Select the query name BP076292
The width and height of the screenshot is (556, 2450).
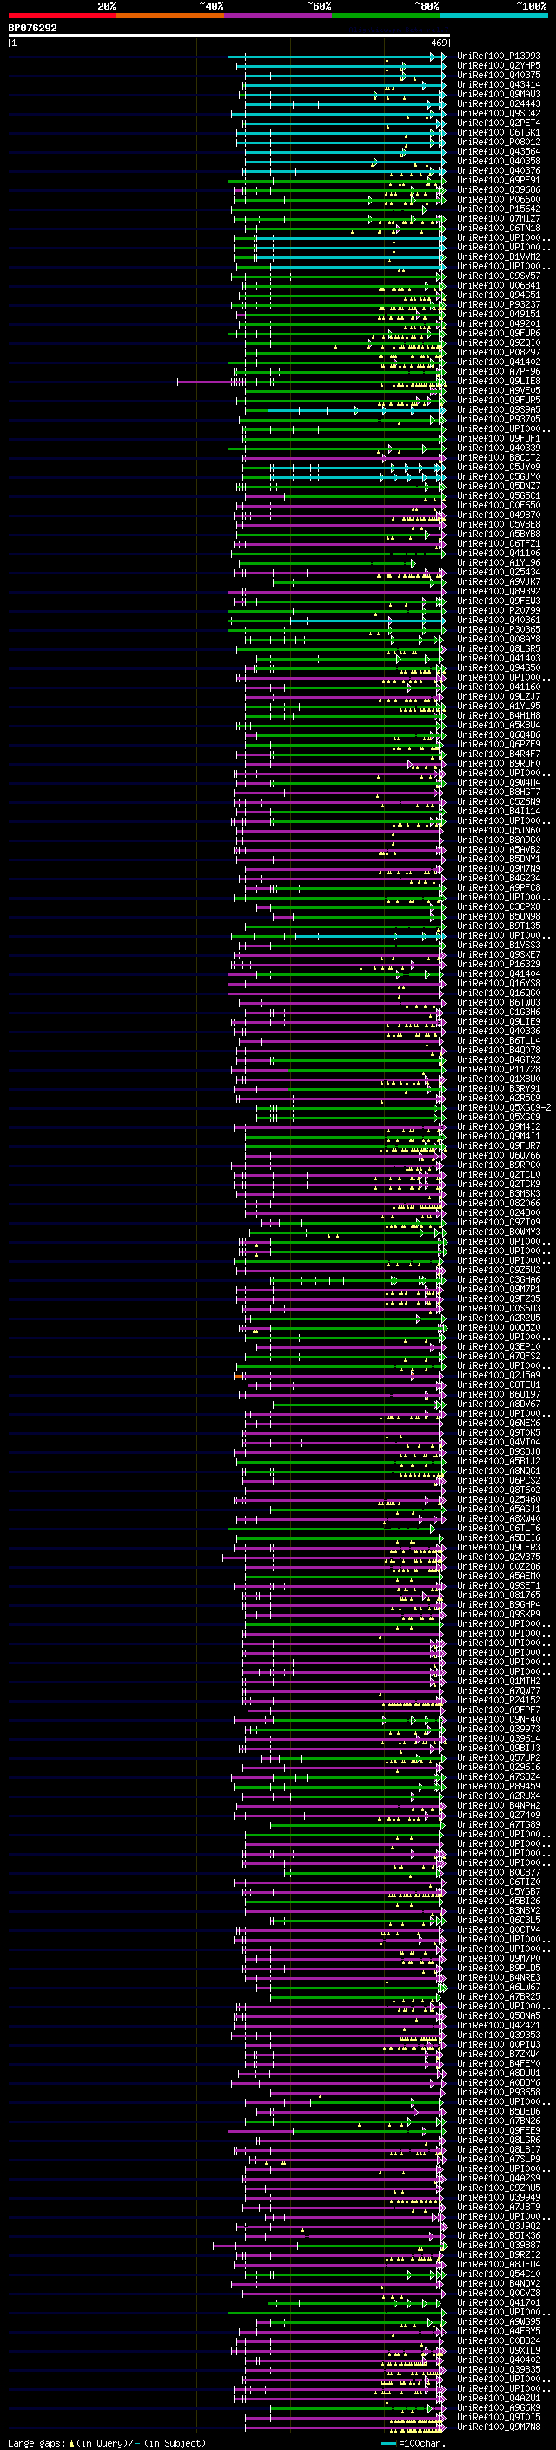pos(32,28)
